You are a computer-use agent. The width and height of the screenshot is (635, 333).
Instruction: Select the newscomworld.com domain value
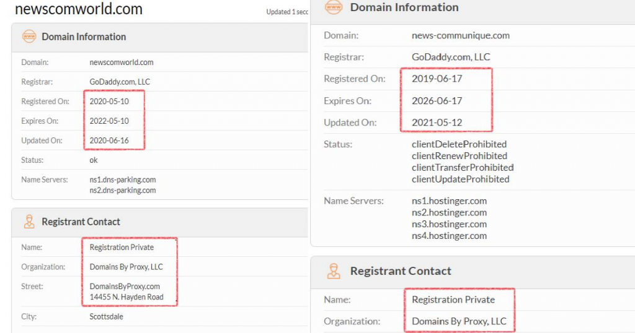pos(122,63)
